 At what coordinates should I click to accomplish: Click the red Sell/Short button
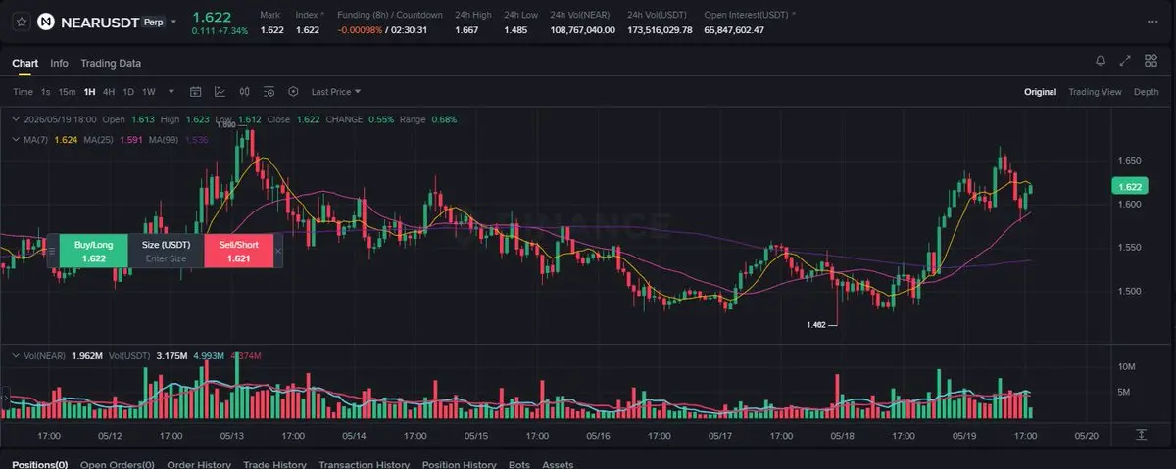(x=238, y=251)
